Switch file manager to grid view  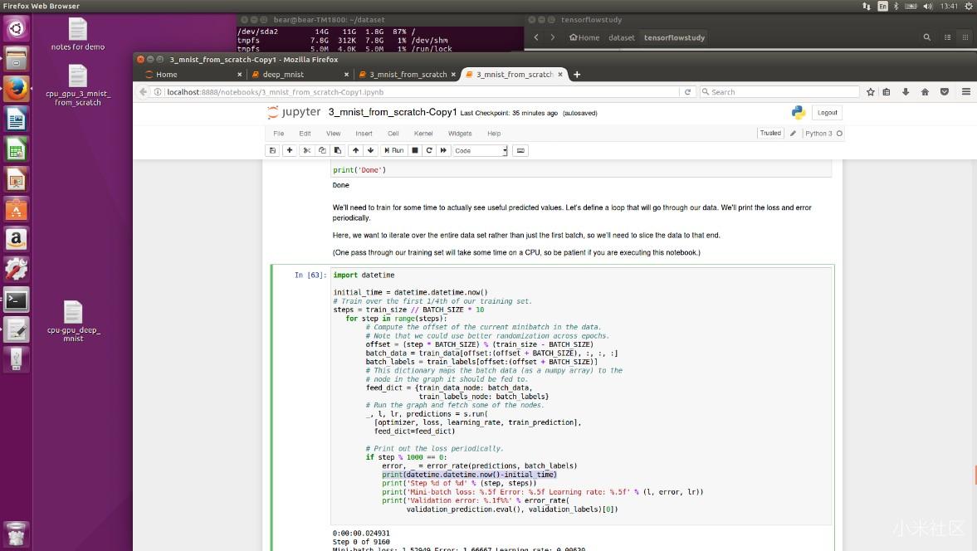[965, 37]
